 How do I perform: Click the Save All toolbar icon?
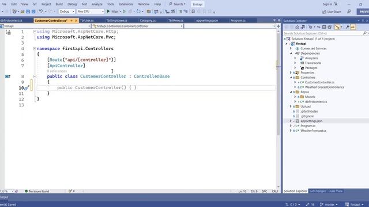pos(33,11)
